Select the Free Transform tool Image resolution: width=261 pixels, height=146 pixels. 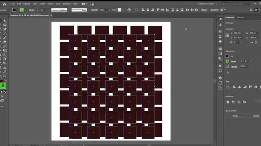(4, 50)
